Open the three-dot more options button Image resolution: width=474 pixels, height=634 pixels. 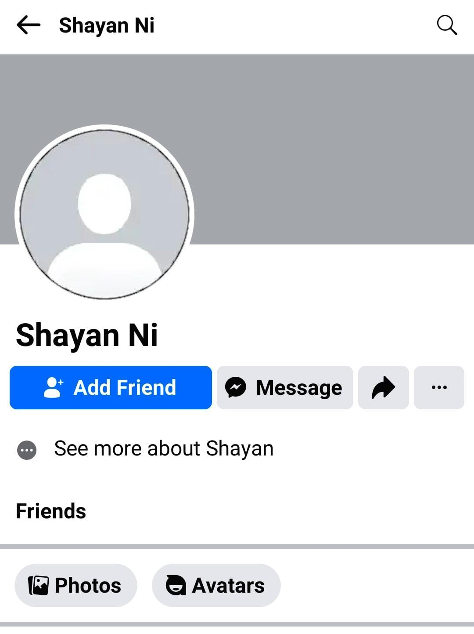[x=439, y=387]
